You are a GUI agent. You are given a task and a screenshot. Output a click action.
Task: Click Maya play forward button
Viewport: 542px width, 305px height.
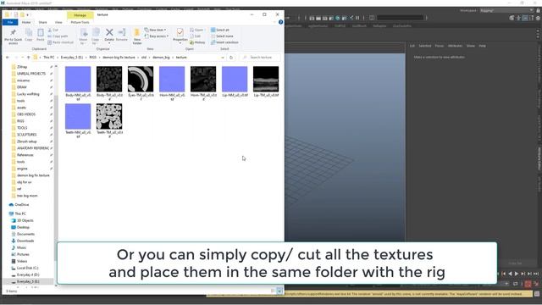(517, 274)
